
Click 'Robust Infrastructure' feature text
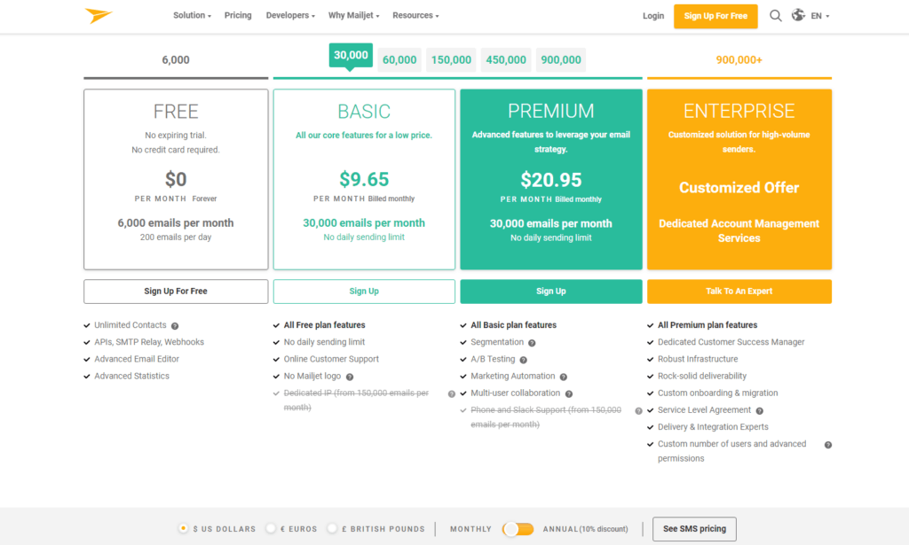[x=698, y=359]
